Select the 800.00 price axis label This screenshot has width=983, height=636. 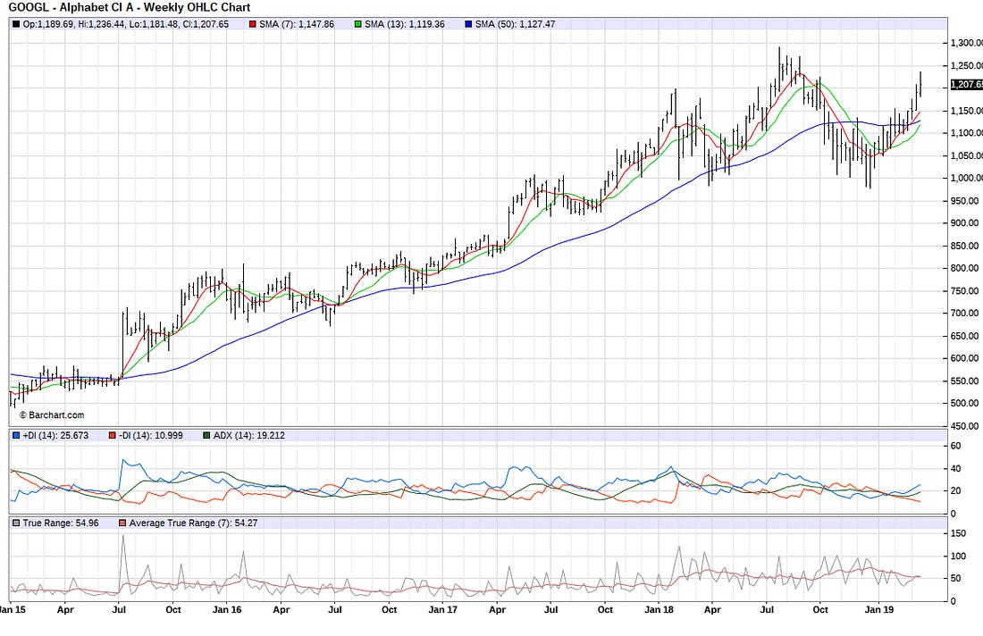[965, 268]
